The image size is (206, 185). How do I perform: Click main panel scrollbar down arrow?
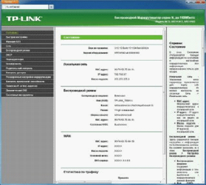pyautogui.click(x=164, y=179)
